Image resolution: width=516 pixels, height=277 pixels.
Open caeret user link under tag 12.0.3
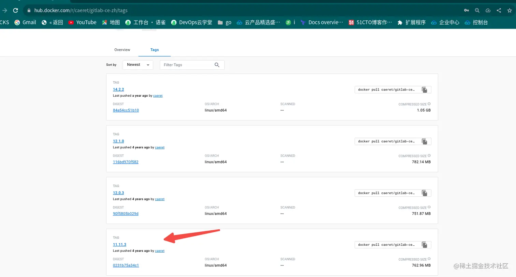(160, 199)
